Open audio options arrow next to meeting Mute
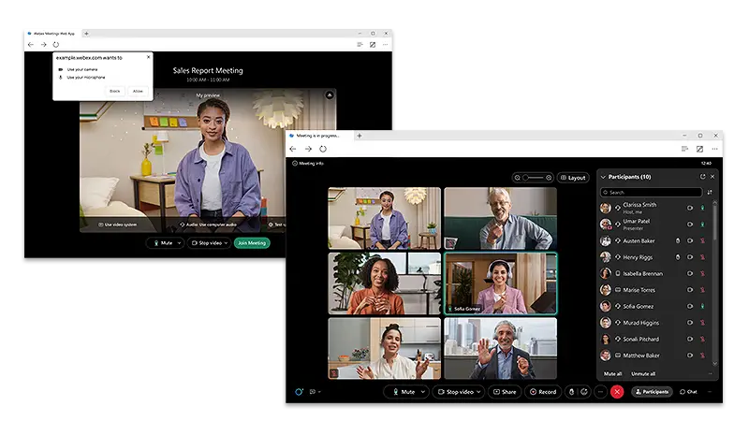 click(x=423, y=392)
